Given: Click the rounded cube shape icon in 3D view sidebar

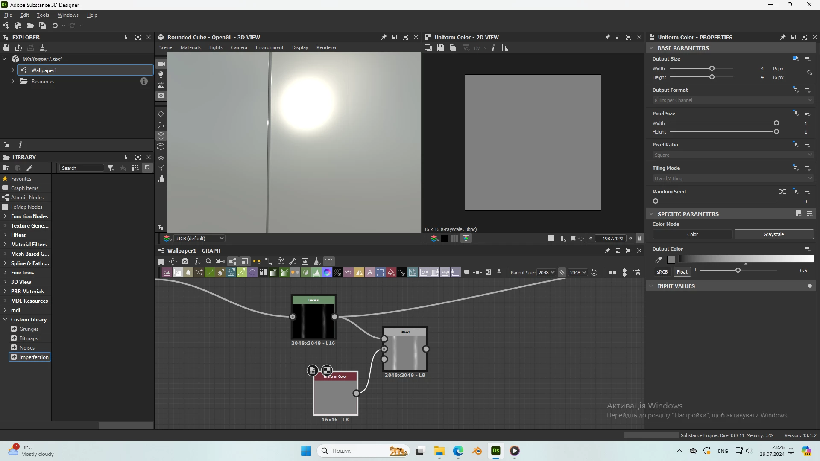Looking at the screenshot, I should coord(161,136).
